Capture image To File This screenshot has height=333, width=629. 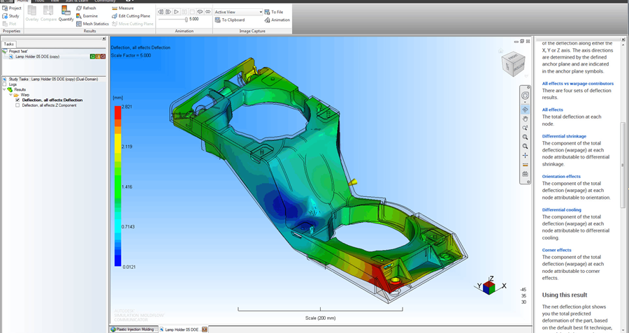click(273, 12)
